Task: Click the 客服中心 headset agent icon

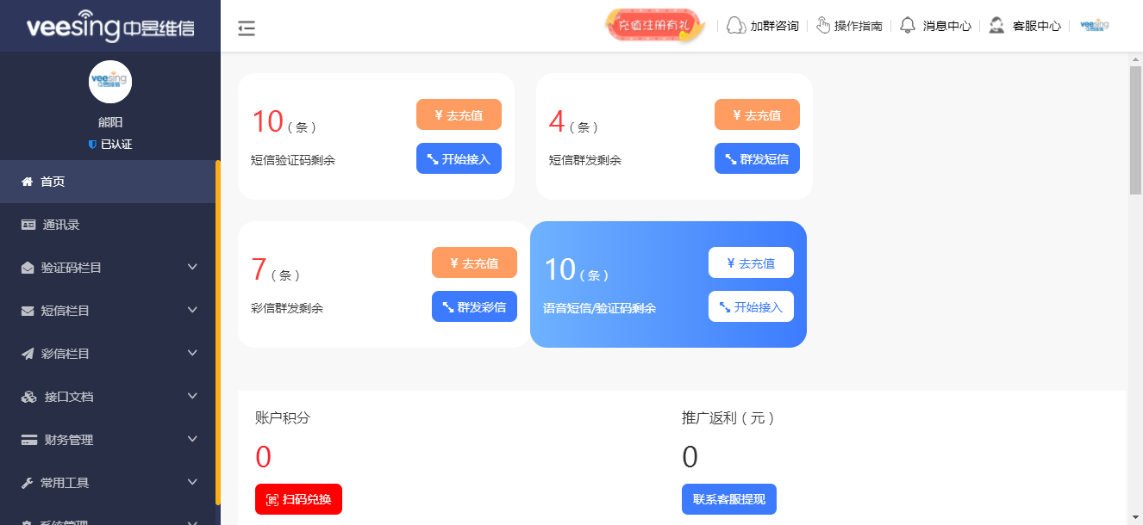Action: (997, 25)
